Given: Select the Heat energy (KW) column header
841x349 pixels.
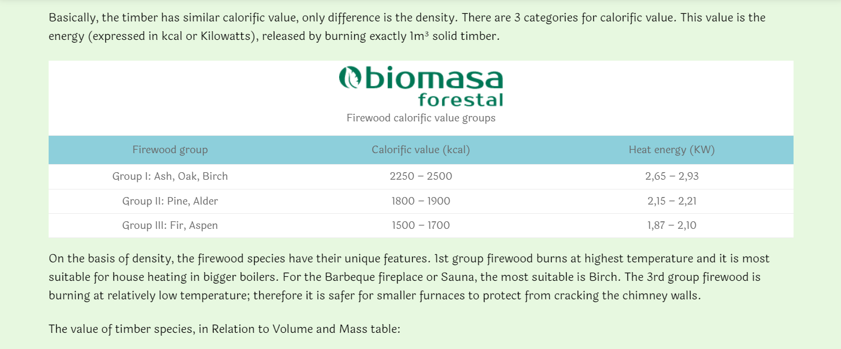Looking at the screenshot, I should pos(672,150).
